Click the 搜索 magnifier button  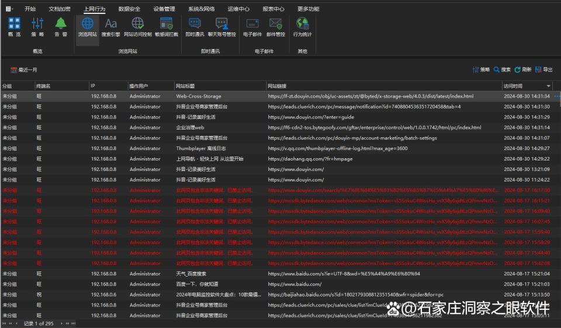[x=502, y=69]
